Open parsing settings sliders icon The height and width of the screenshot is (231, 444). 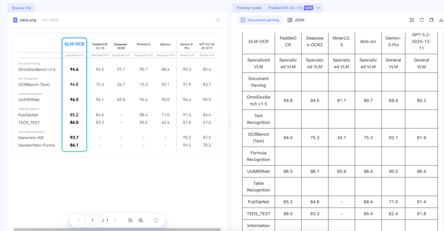[412, 20]
